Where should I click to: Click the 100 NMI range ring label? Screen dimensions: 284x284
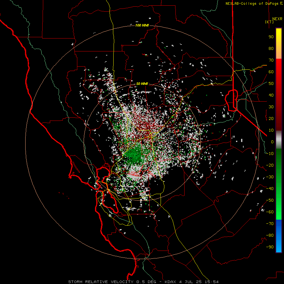click(142, 25)
